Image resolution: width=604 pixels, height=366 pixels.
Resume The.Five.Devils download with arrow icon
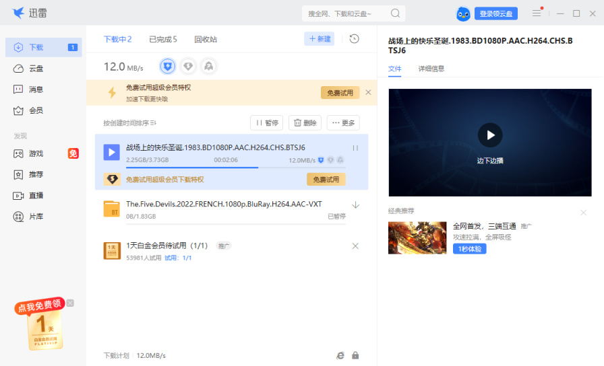[x=355, y=205]
